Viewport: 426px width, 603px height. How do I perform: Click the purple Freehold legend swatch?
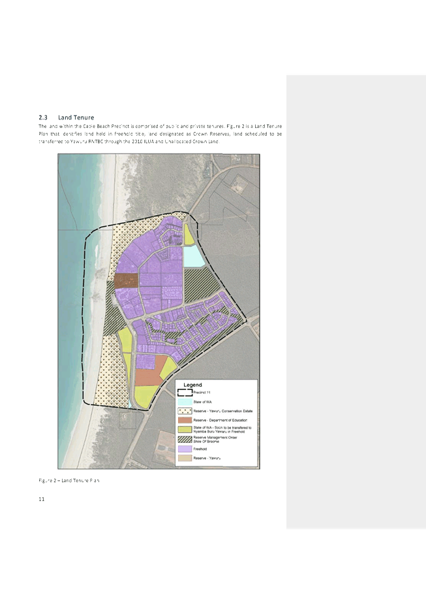pos(185,449)
